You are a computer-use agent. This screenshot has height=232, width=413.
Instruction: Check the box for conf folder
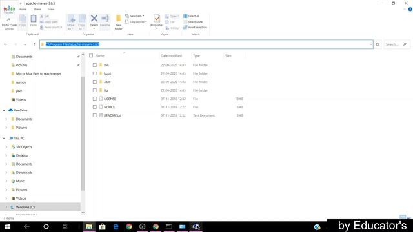(x=95, y=82)
